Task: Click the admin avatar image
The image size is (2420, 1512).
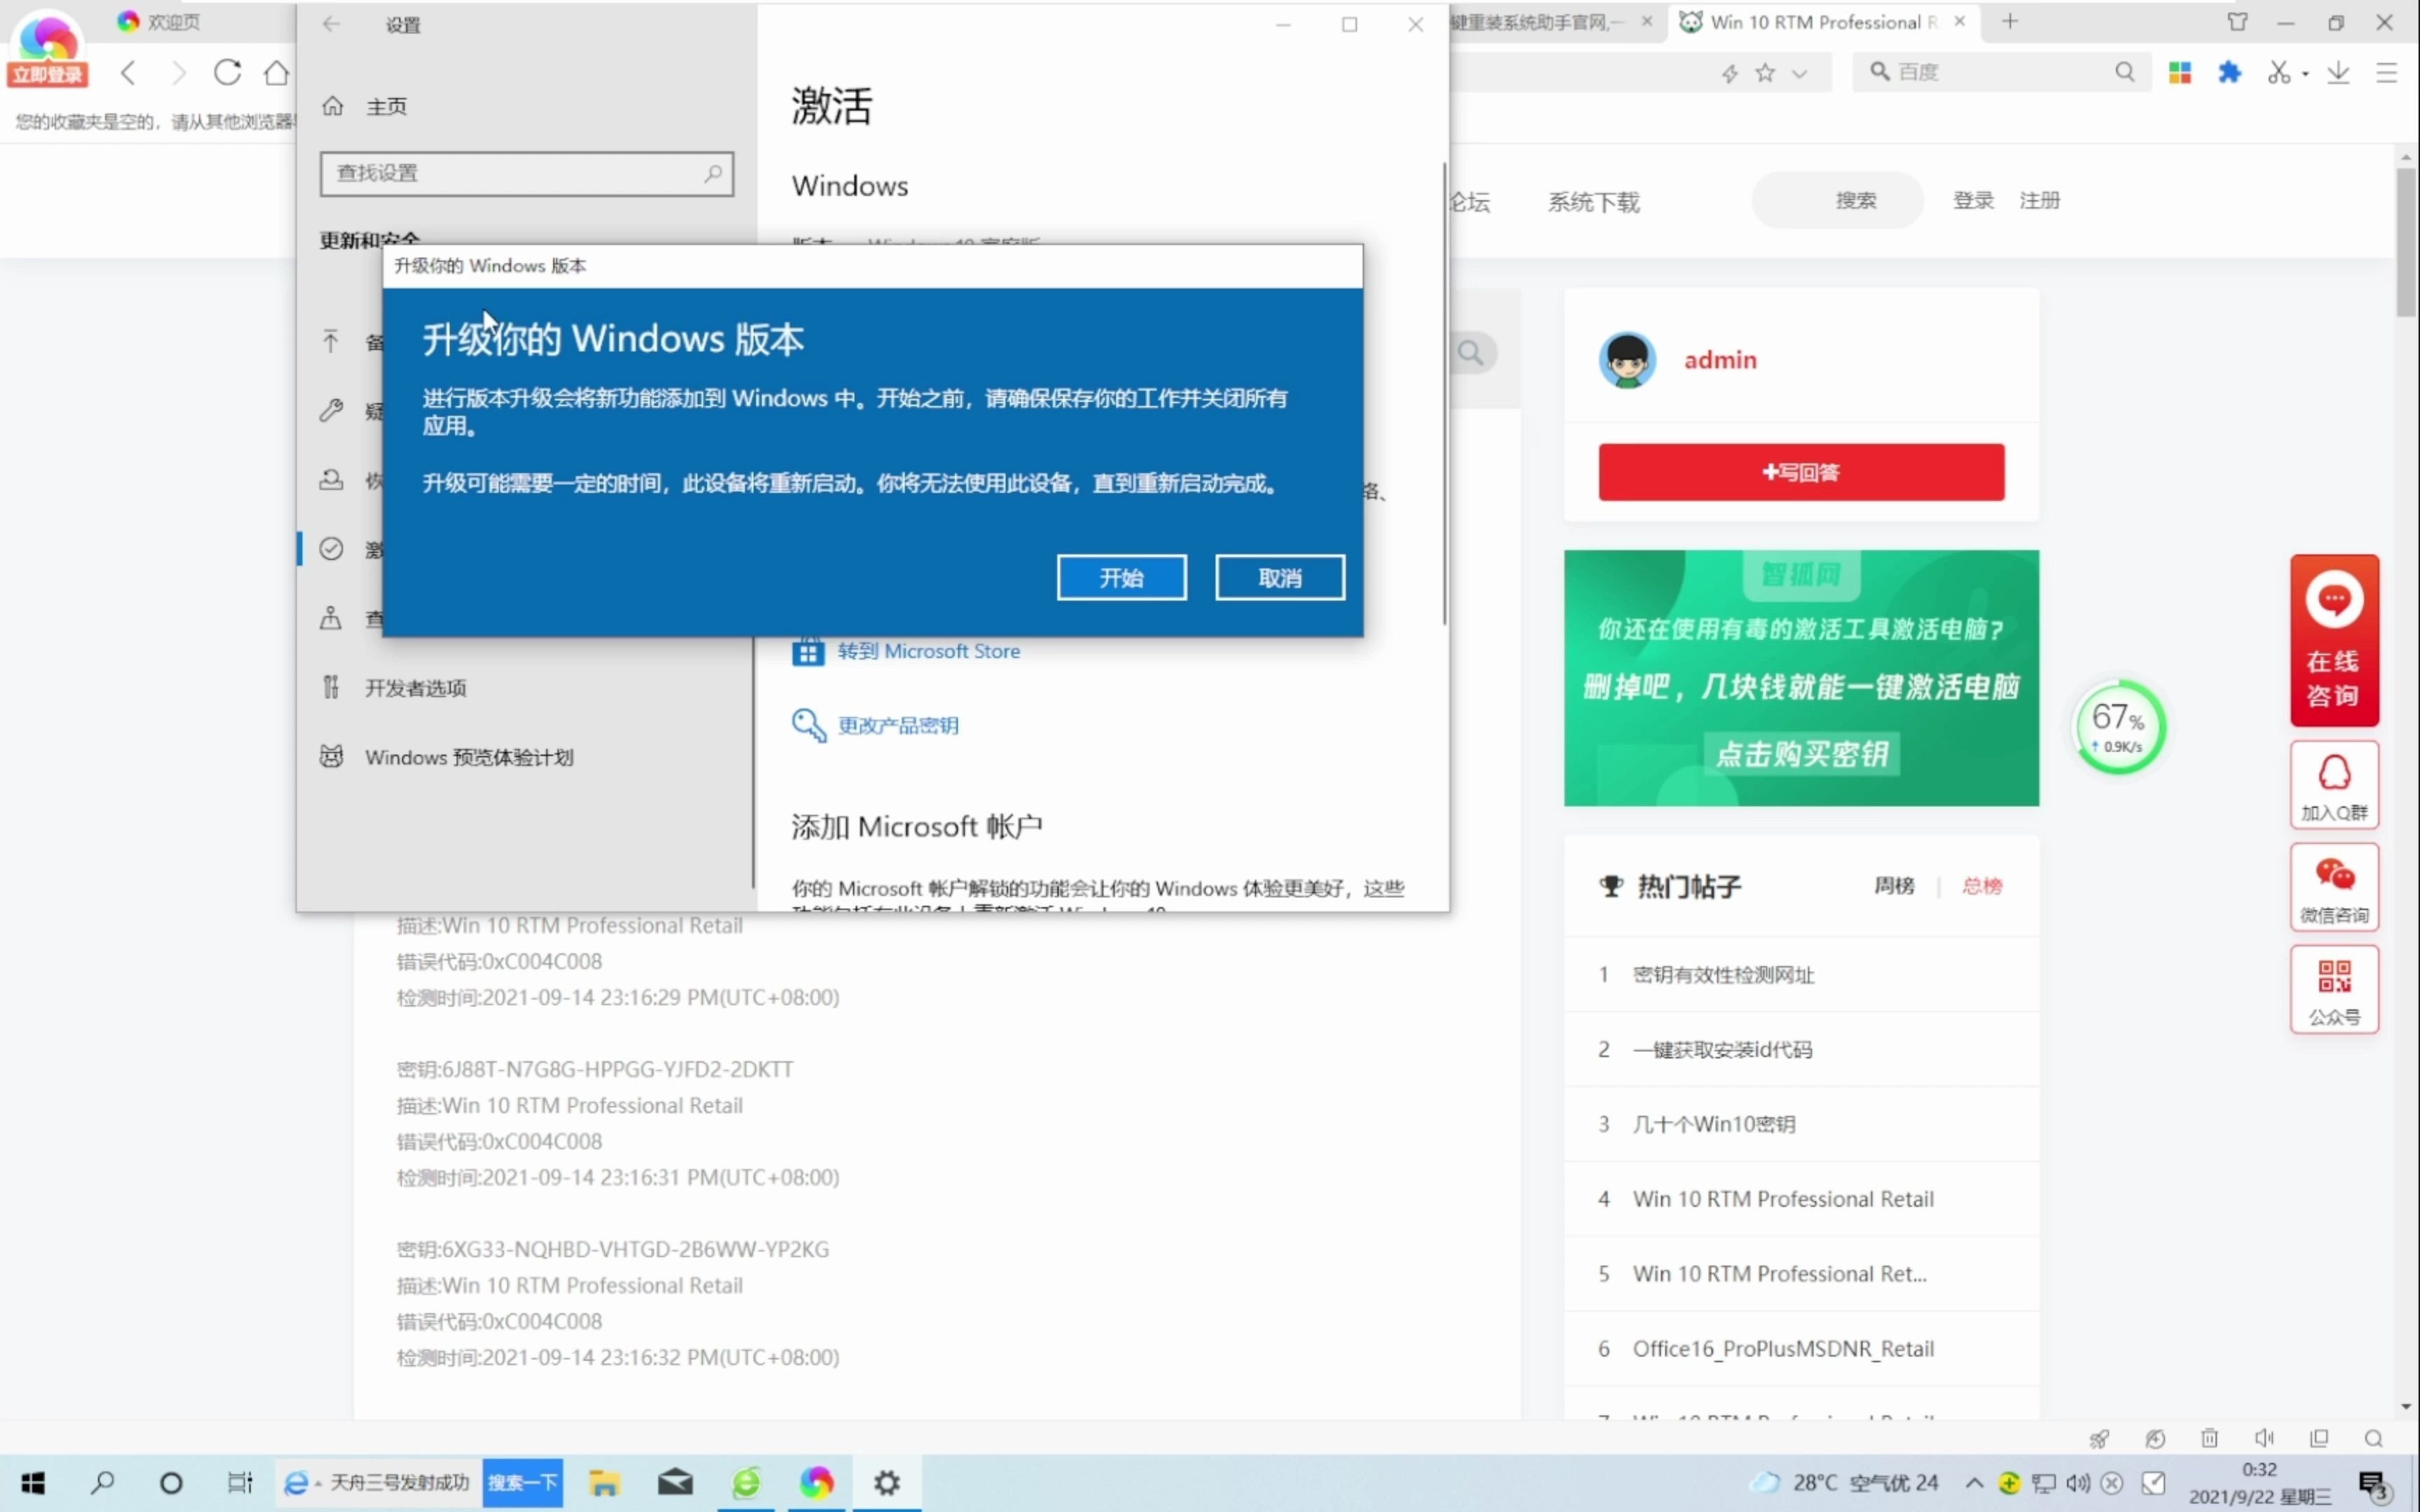Action: coord(1627,360)
